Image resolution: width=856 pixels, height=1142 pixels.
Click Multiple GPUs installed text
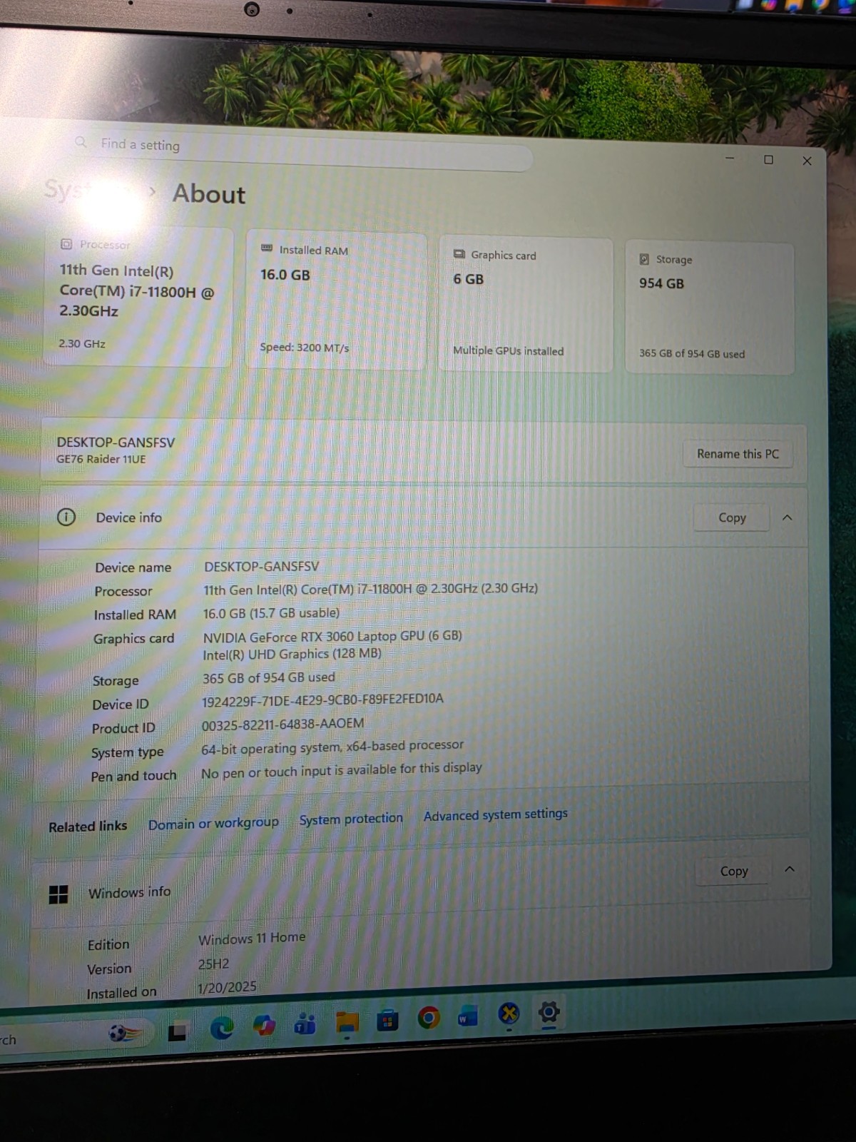508,350
